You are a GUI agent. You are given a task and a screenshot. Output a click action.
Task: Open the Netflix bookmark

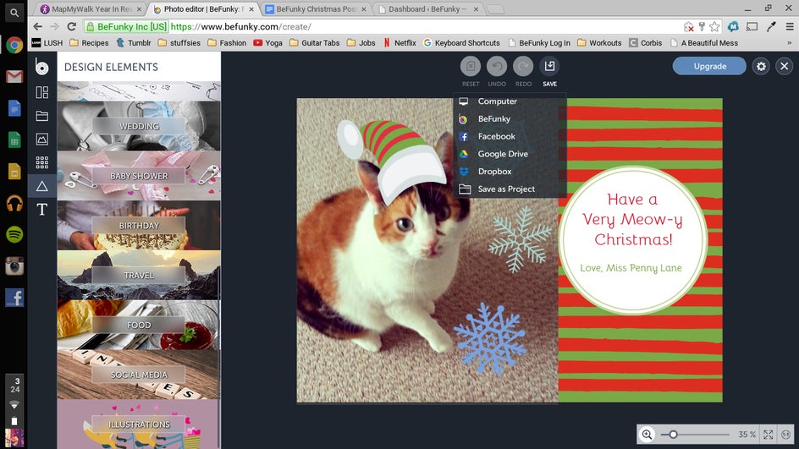(x=399, y=43)
